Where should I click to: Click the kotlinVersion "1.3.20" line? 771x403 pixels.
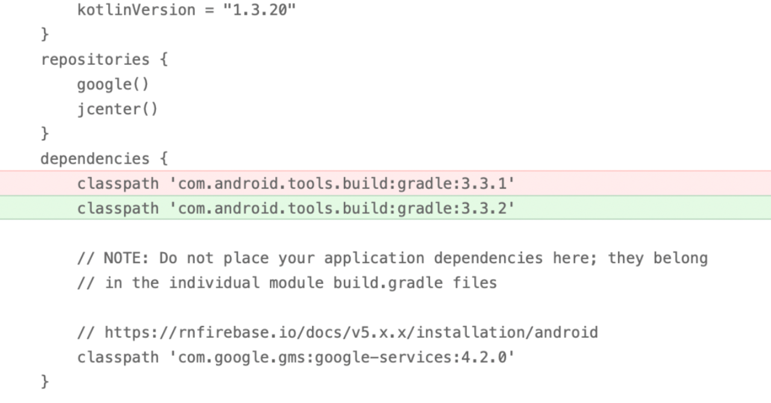(x=187, y=10)
